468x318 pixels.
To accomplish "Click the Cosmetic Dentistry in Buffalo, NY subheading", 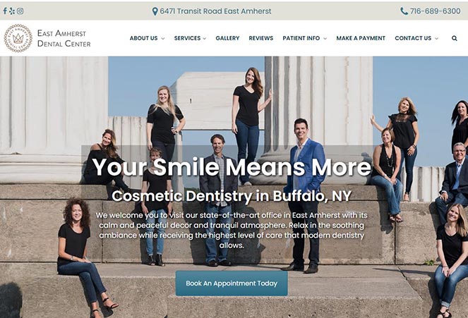I will [x=232, y=196].
